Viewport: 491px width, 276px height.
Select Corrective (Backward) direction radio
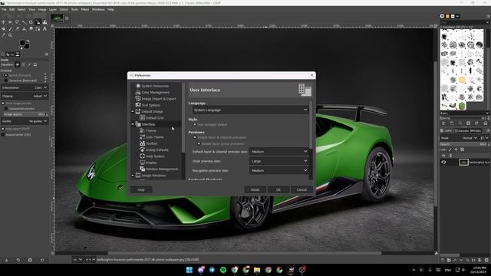(x=6, y=80)
